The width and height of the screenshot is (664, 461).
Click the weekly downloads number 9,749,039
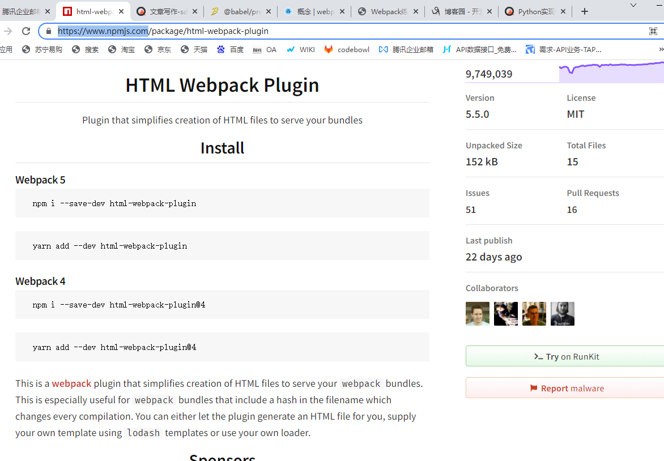[x=489, y=74]
